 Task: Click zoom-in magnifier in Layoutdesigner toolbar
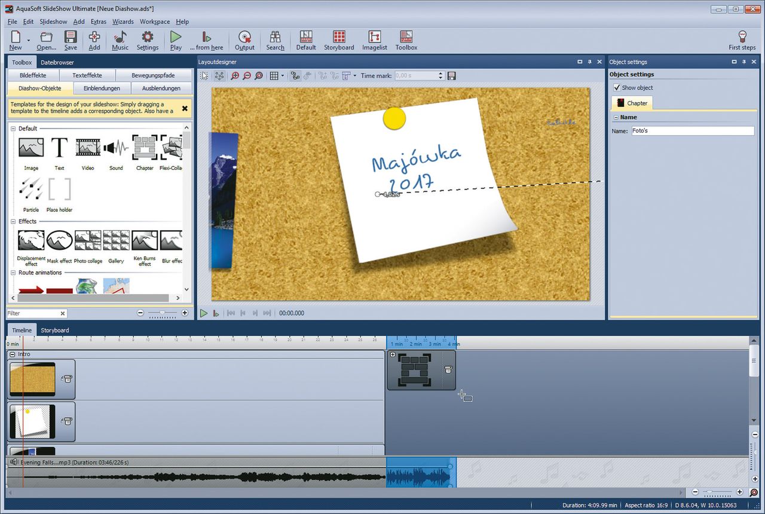coord(235,76)
